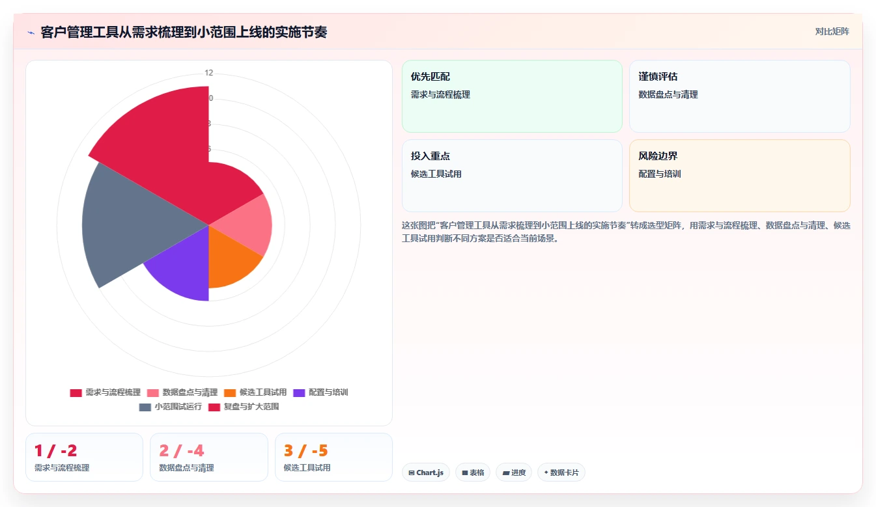Click the 进度 tag pill

514,473
